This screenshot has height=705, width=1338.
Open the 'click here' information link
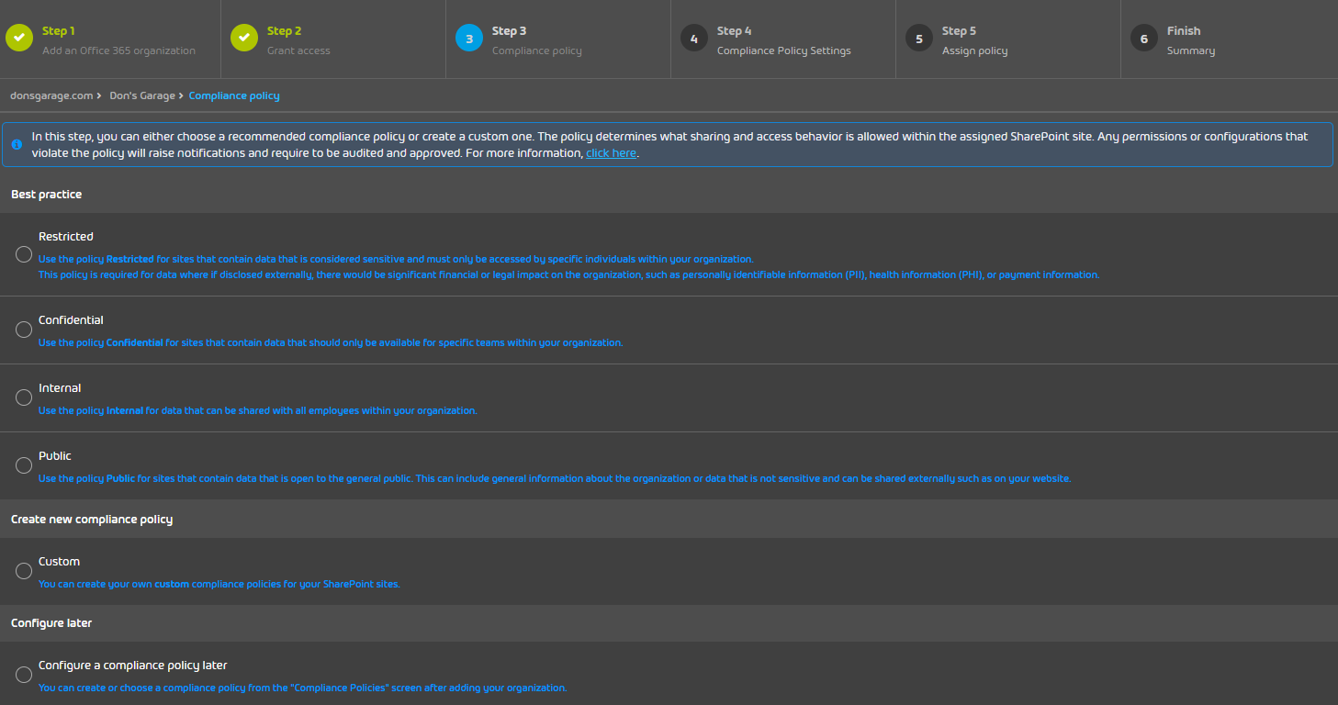(611, 153)
